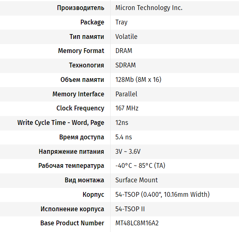The height and width of the screenshot is (232, 239).
Task: Select the Base Product Number label
Action: point(72,223)
